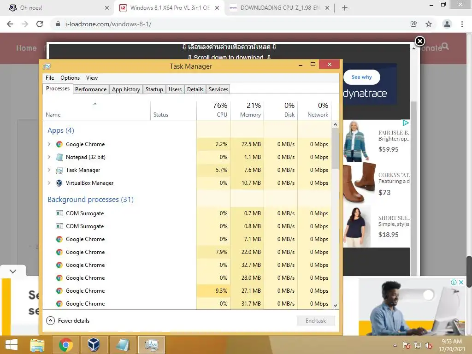This screenshot has width=472, height=354.
Task: Click the AdChoices icon on shopping ad
Action: pyautogui.click(x=406, y=123)
